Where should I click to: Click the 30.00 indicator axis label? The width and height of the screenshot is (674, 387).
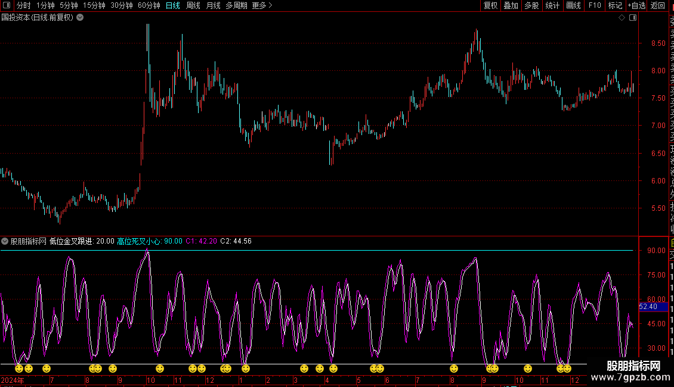click(656, 348)
